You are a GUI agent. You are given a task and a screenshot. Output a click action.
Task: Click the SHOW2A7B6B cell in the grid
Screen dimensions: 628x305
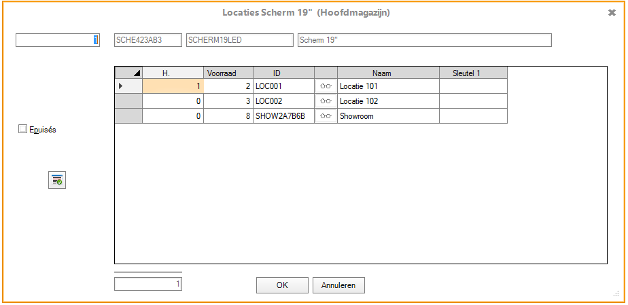[x=283, y=116]
